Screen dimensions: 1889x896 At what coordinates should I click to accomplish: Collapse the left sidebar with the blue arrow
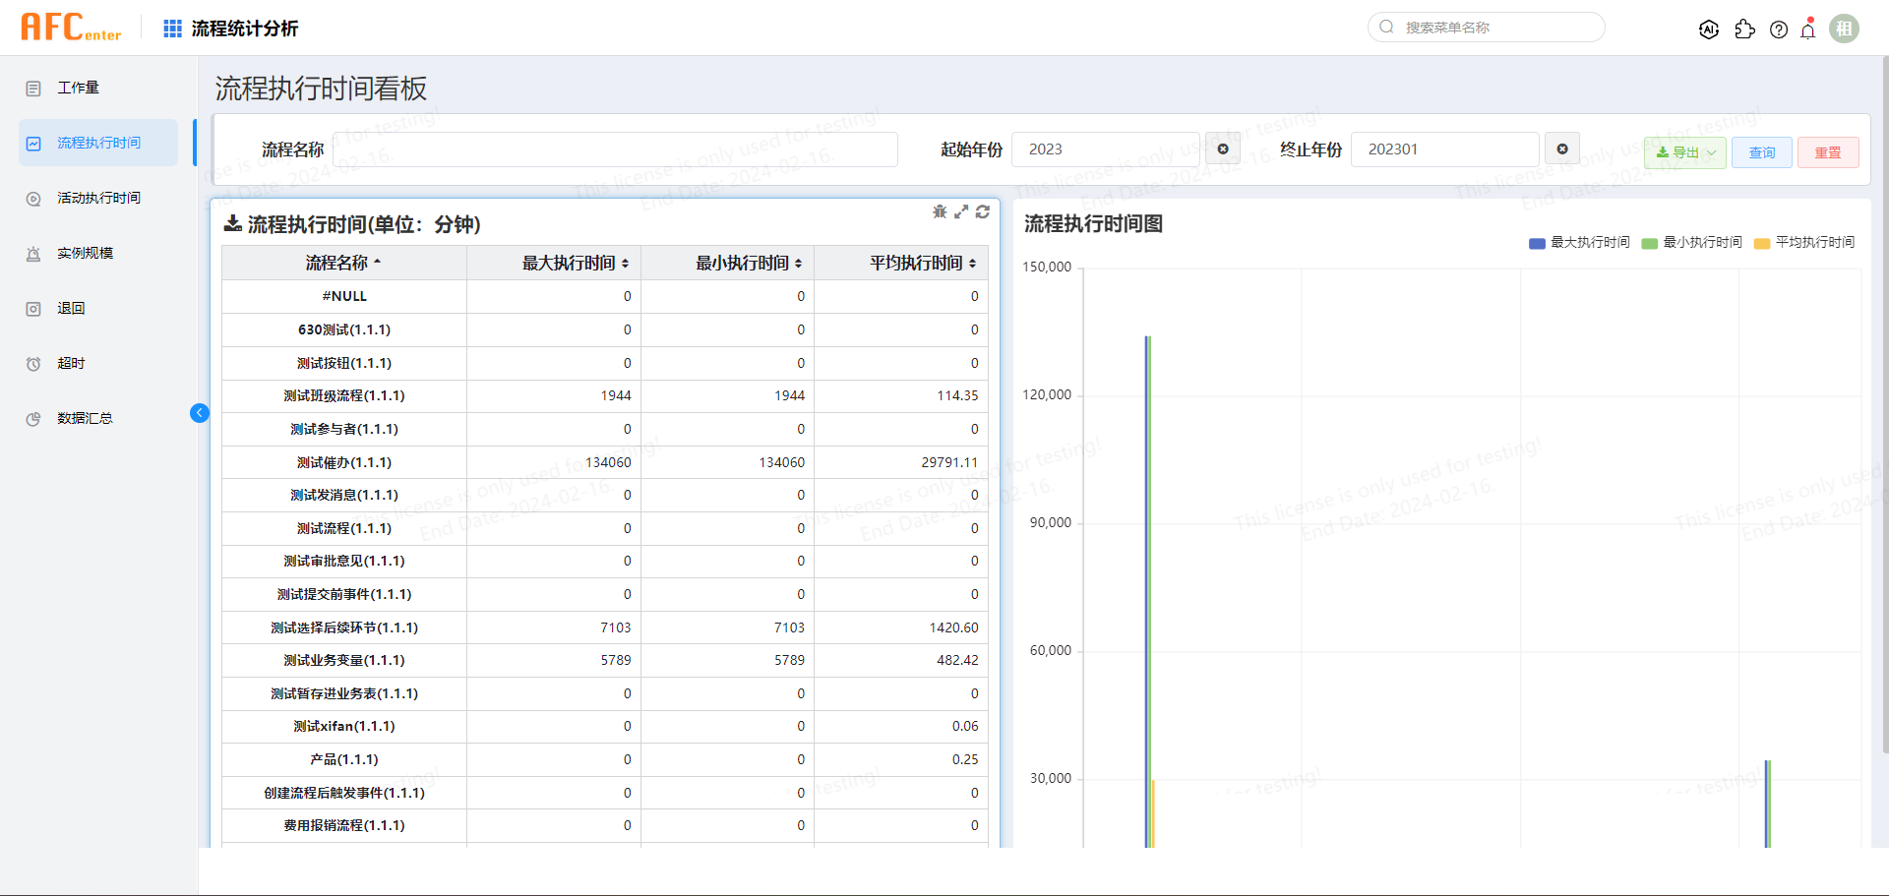(200, 413)
